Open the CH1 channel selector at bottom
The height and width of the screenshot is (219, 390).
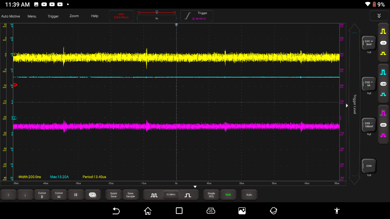click(92, 194)
